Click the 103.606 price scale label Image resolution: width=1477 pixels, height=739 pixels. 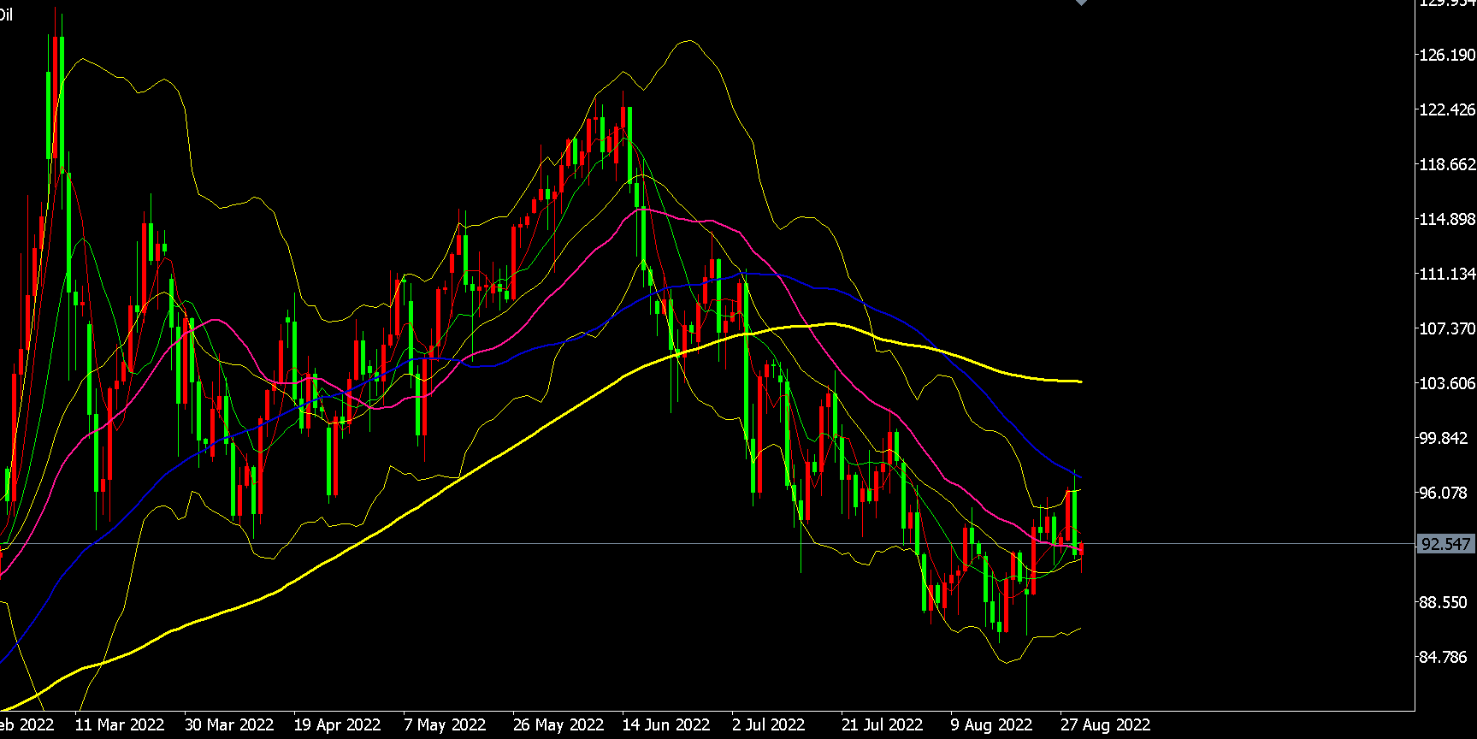click(x=1447, y=383)
